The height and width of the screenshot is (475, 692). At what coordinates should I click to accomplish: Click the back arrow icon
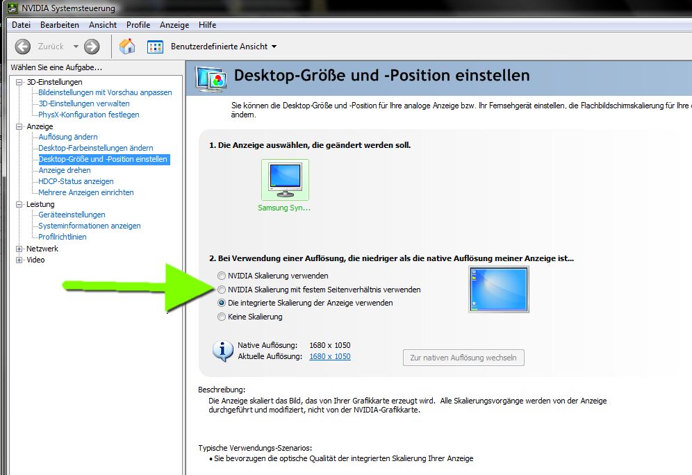[22, 47]
